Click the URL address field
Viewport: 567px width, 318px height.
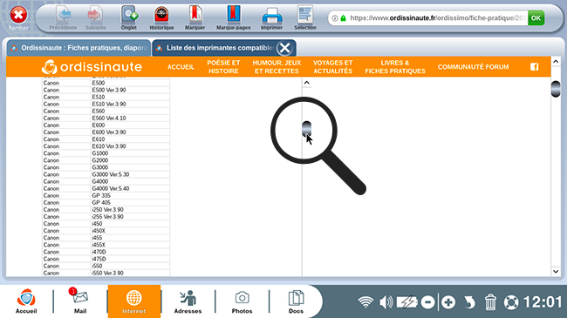[437, 18]
